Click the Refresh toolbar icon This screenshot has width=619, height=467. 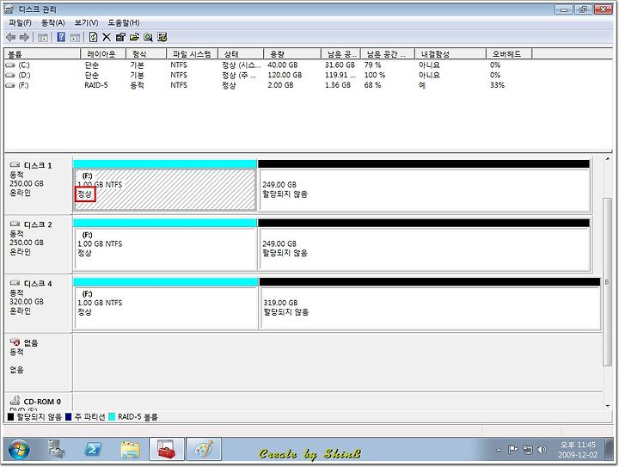coord(93,37)
